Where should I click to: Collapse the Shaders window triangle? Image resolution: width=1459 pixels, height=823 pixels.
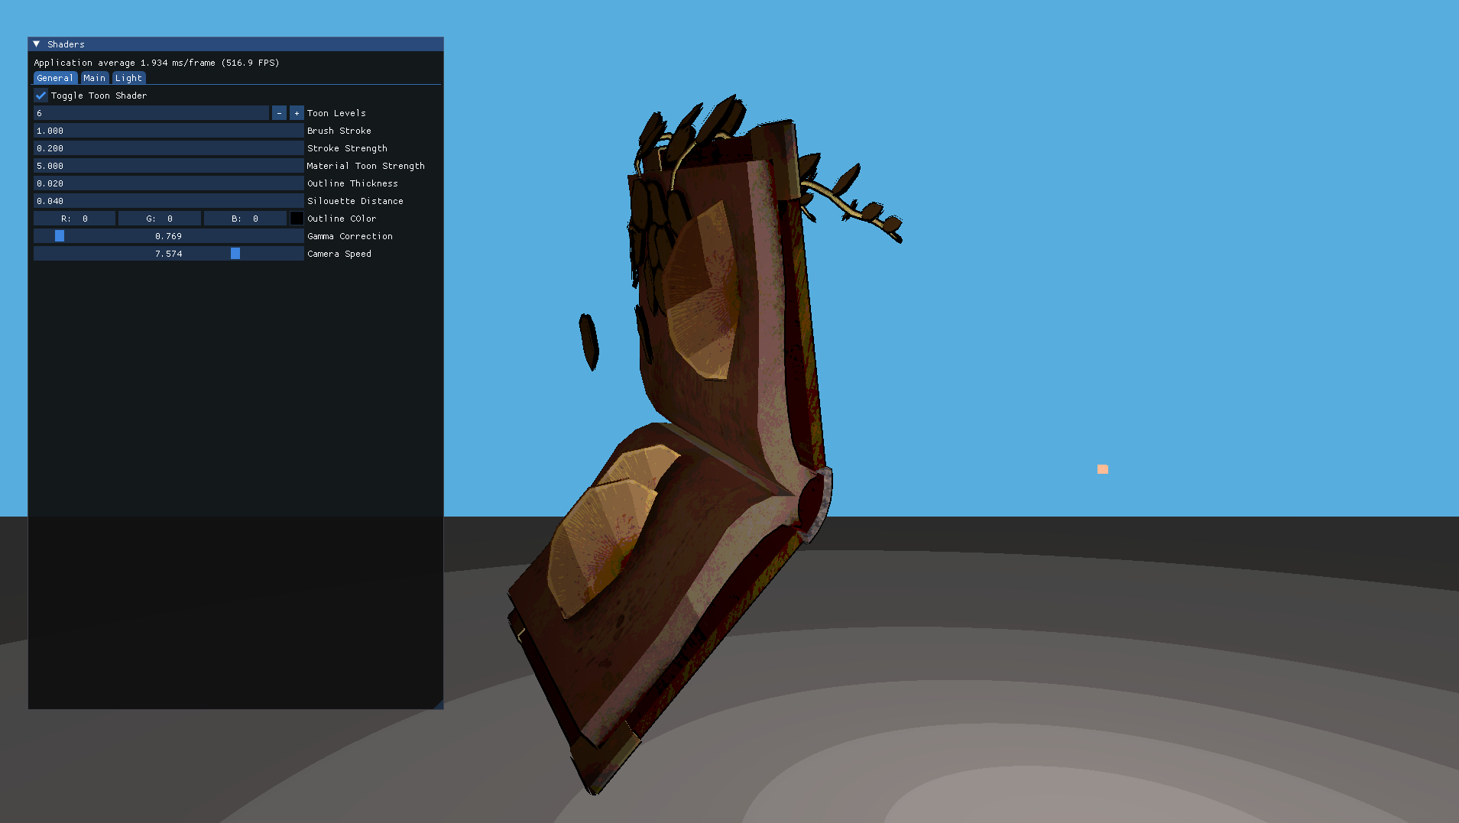pyautogui.click(x=37, y=44)
